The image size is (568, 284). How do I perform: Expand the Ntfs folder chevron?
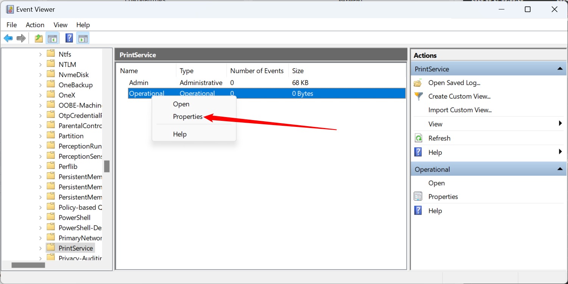(41, 54)
